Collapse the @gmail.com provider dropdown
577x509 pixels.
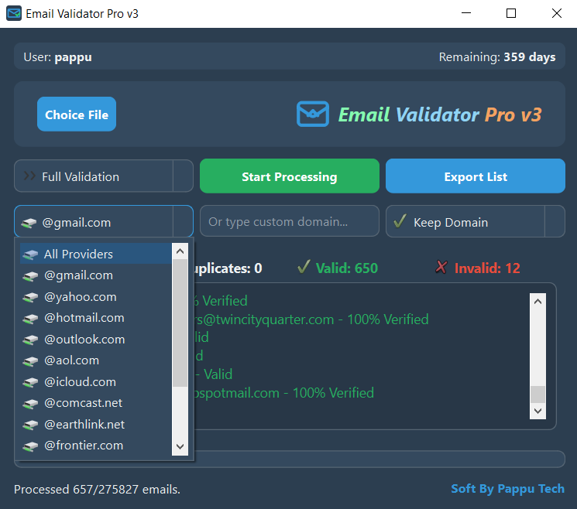183,222
